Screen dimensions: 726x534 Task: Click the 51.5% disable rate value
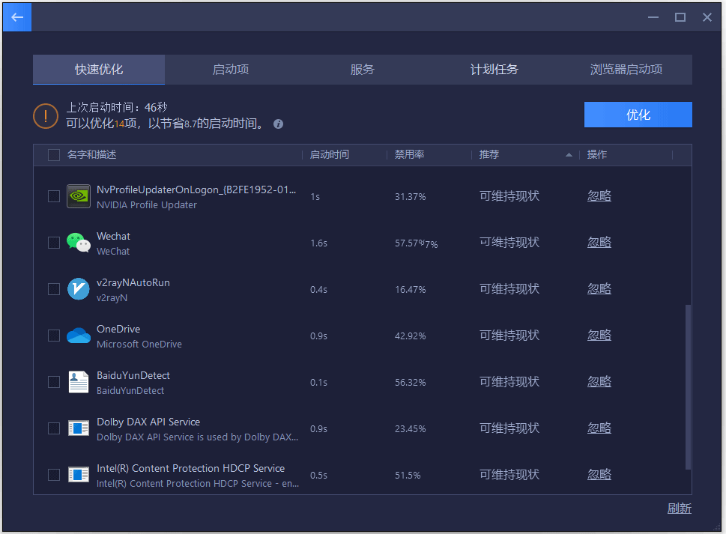click(408, 476)
